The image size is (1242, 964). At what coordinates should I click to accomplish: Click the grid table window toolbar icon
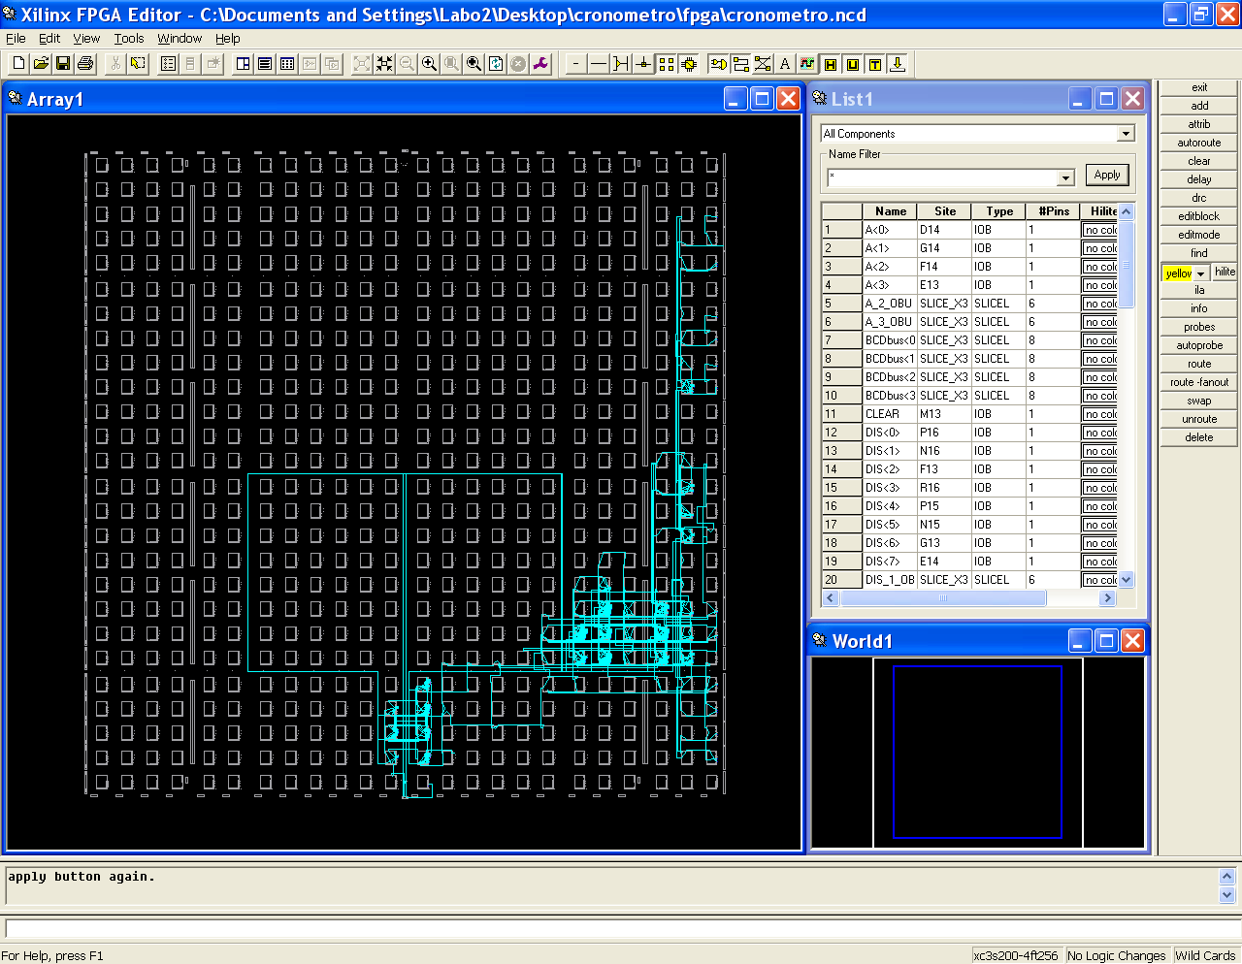(x=287, y=63)
